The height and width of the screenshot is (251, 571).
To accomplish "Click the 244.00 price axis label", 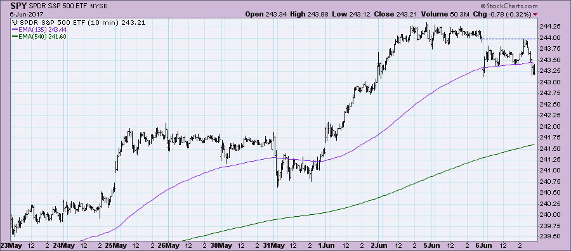I will coord(550,38).
